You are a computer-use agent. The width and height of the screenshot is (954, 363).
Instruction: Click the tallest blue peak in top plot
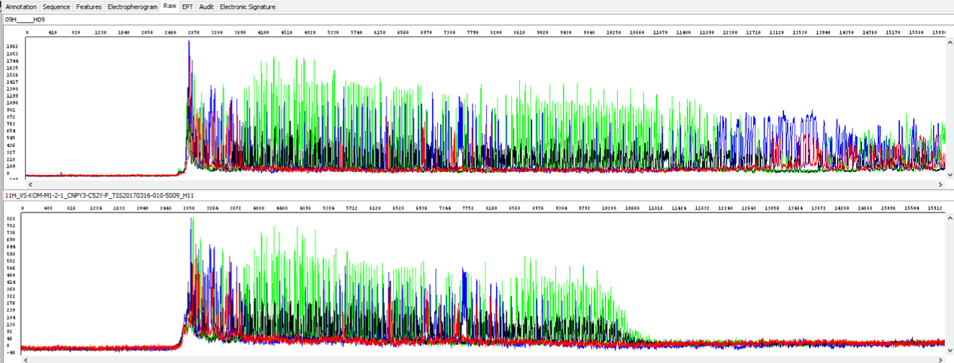189,45
